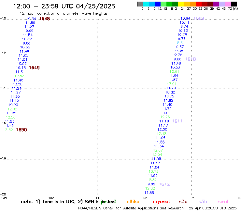241x211 pixels.
Task: Click the wave height 9.60 beside 1610
Action: (177, 59)
